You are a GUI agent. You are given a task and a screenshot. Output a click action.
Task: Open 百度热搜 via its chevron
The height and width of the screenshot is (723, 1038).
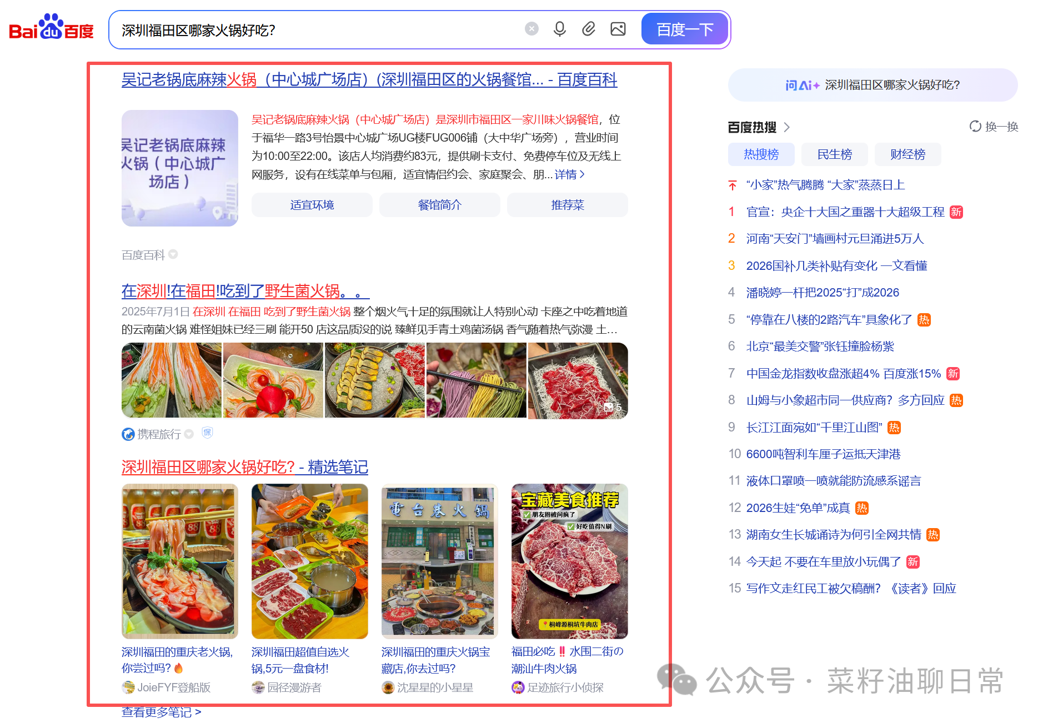pyautogui.click(x=787, y=127)
